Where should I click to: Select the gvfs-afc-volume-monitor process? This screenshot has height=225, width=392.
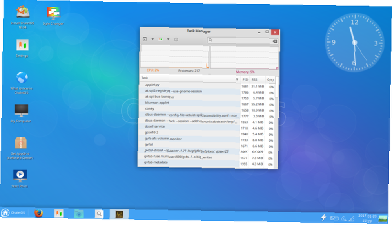coord(206,139)
